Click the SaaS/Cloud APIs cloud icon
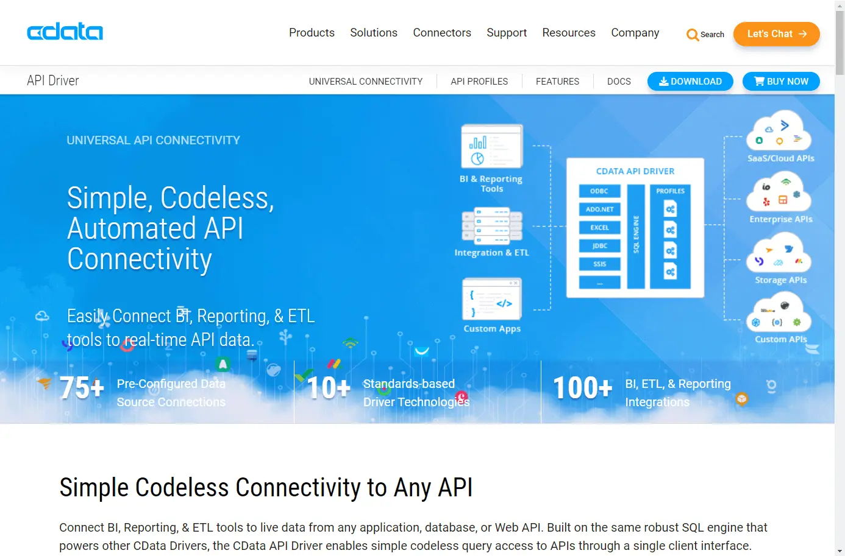This screenshot has height=556, width=845. click(779, 132)
